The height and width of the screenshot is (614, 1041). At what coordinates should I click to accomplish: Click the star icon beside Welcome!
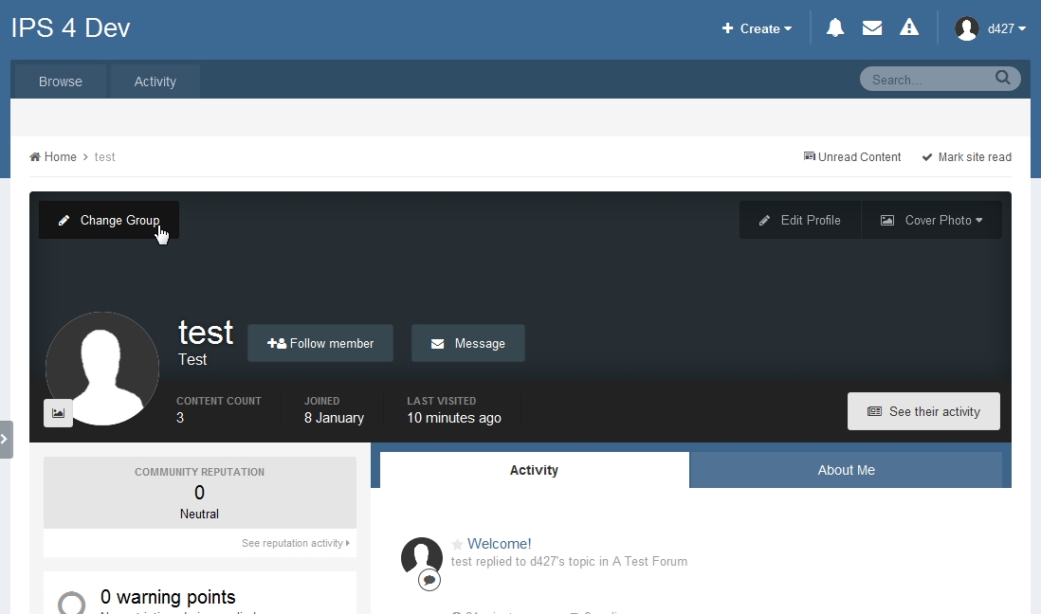(x=457, y=545)
